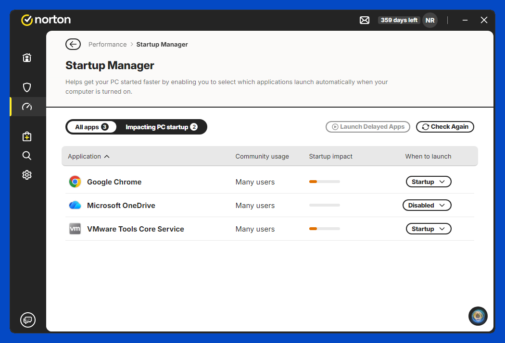505x343 pixels.
Task: Open Microsoft OneDrive Disabled dropdown
Action: click(x=427, y=205)
